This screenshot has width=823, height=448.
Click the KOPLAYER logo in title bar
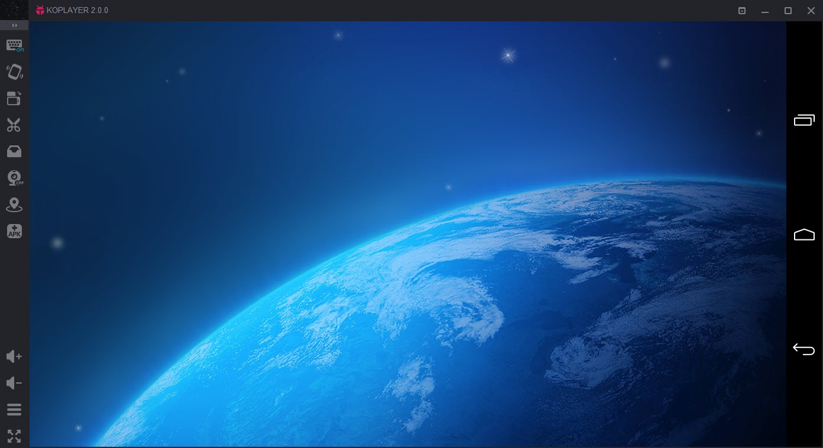click(x=40, y=10)
